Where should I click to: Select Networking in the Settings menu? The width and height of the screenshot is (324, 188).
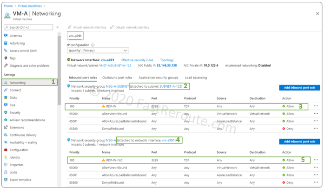(x=30, y=82)
